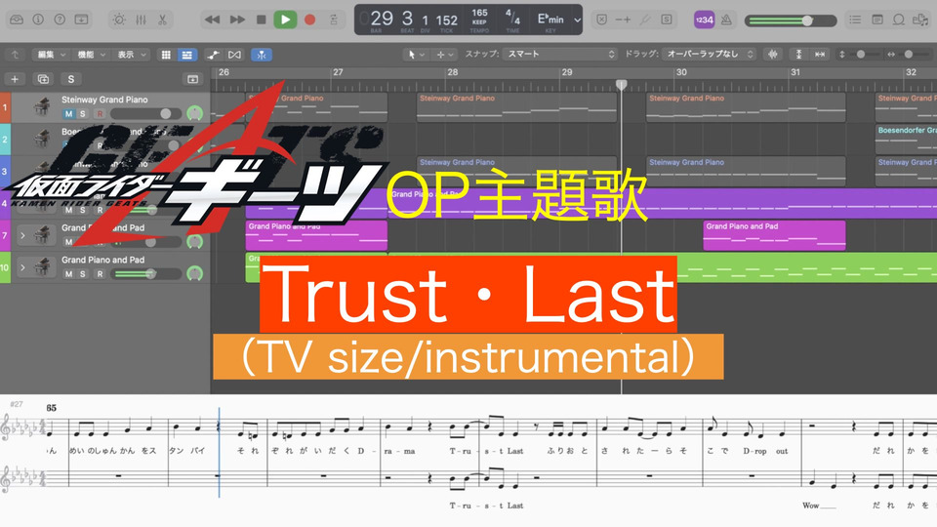
Task: Click the back arrow in tracks menu bar
Action: click(x=15, y=55)
